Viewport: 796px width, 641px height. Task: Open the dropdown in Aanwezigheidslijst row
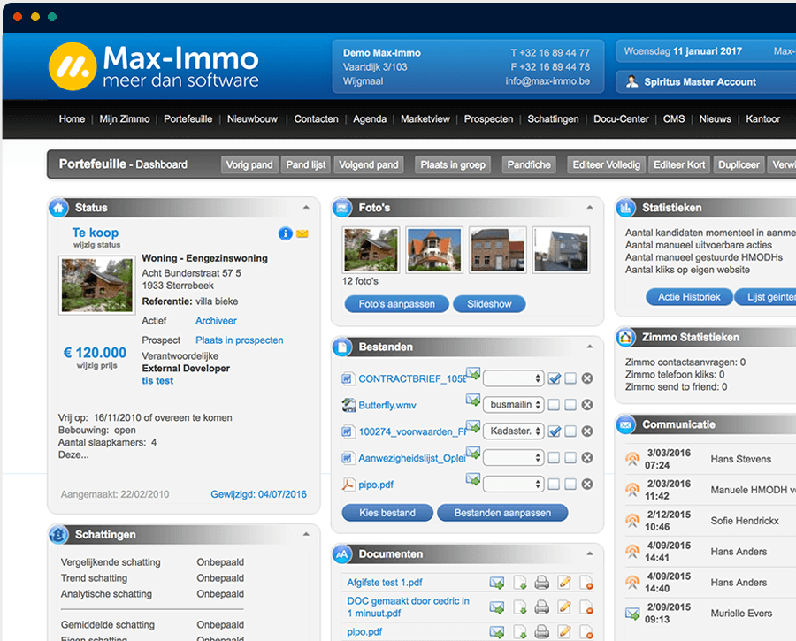click(513, 457)
